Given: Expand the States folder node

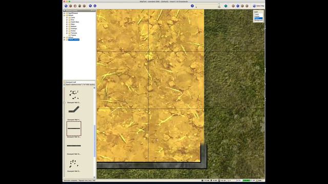Looking at the screenshot, I should [67, 31].
